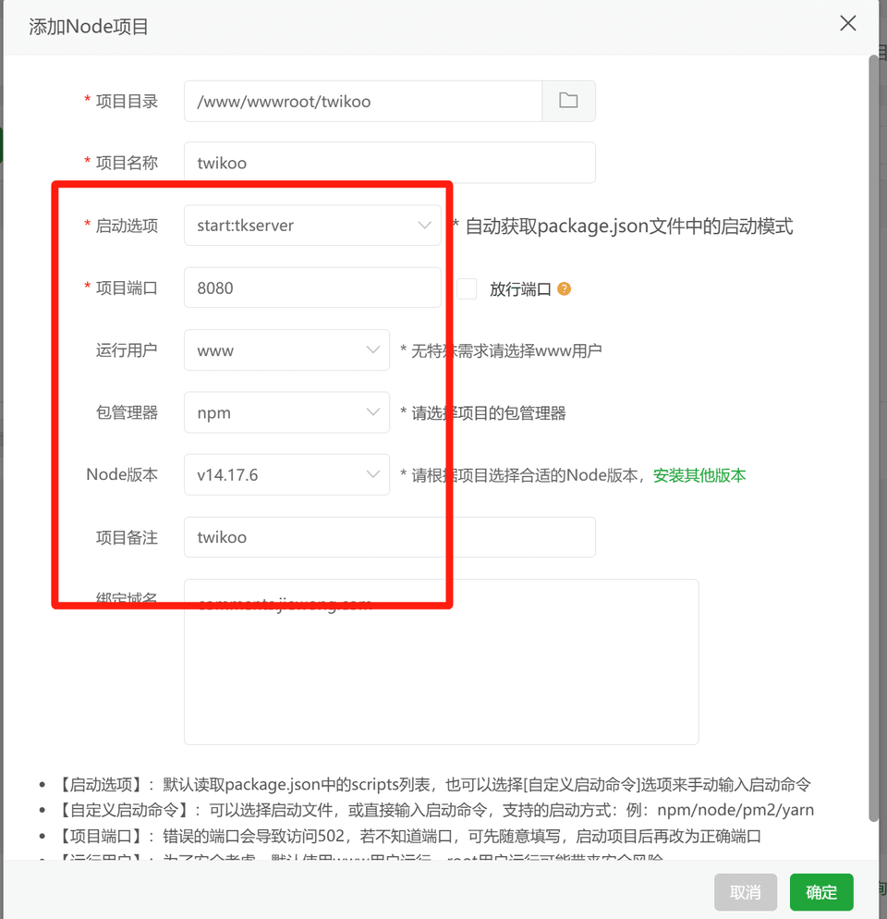Click into the 项目名称 field containing twikoo

pos(389,163)
